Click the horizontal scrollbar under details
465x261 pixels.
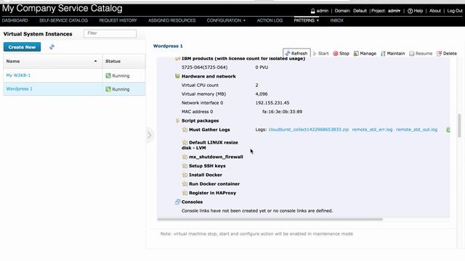(270, 219)
